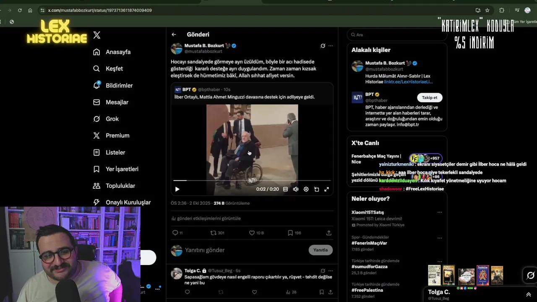The height and width of the screenshot is (302, 537).
Task: Click gönderi etkileşimlerini görüntüle link
Action: pyautogui.click(x=206, y=219)
